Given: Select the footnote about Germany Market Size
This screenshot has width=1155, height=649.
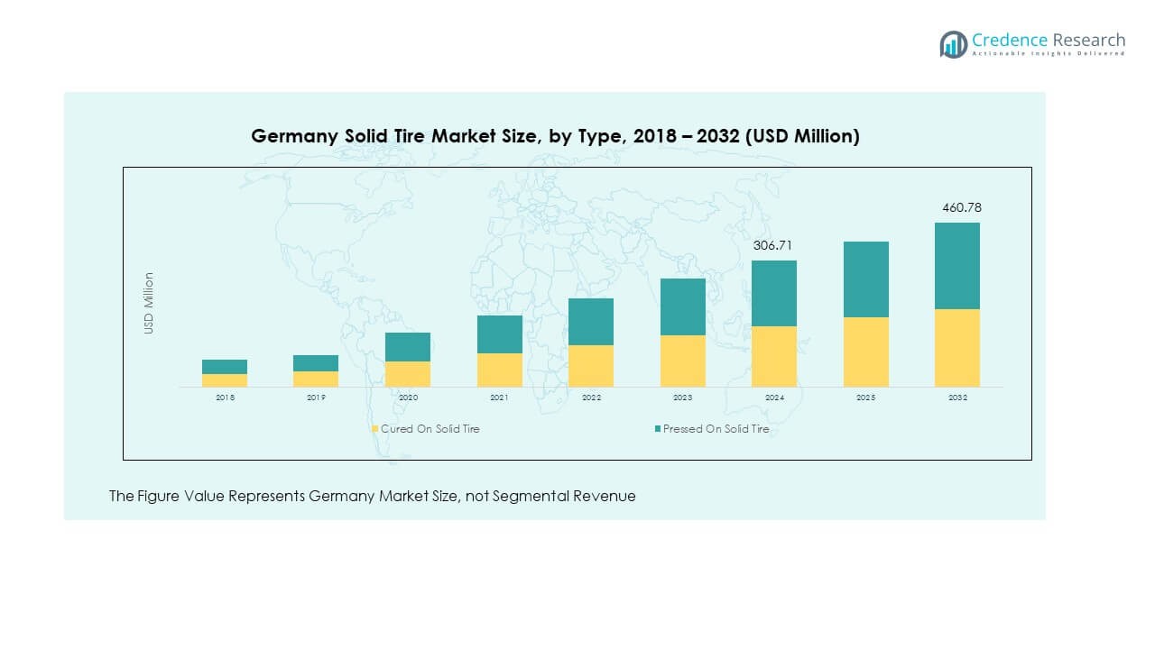Looking at the screenshot, I should coord(372,496).
